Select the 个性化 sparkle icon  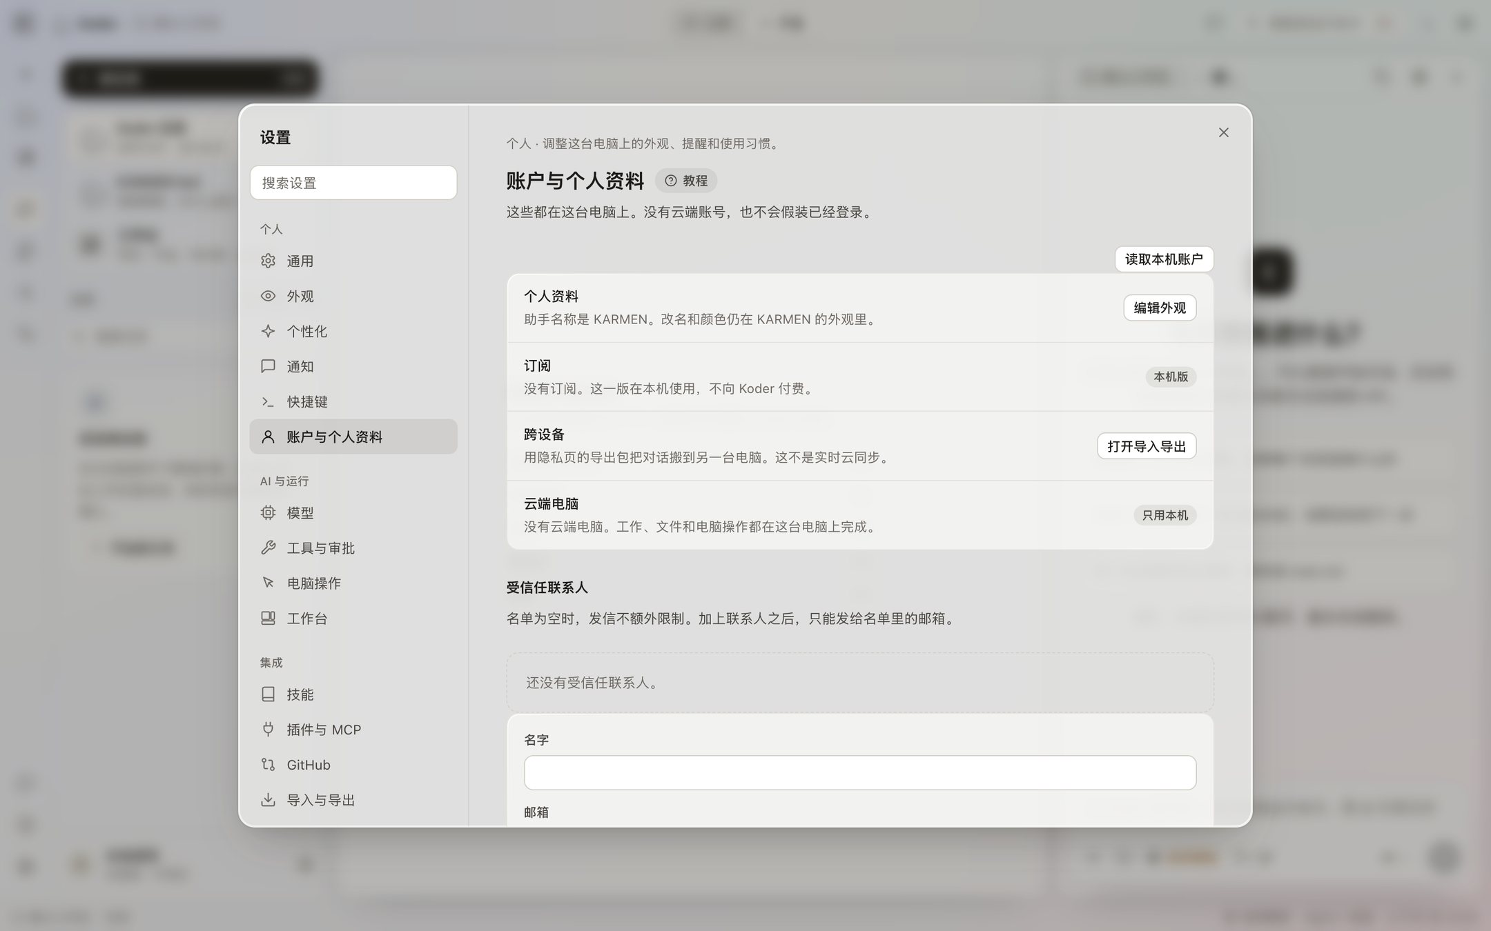pyautogui.click(x=268, y=331)
